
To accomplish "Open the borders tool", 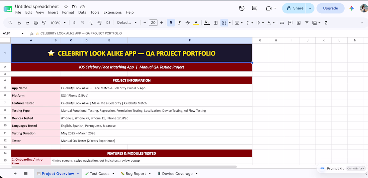I will click(x=215, y=23).
